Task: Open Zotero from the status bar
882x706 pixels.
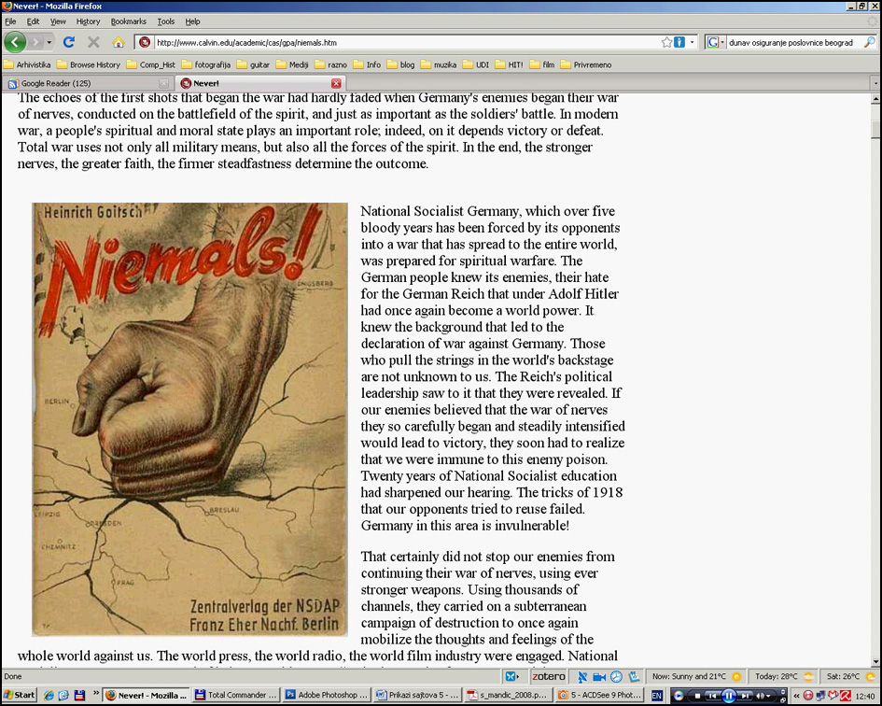Action: tap(549, 676)
